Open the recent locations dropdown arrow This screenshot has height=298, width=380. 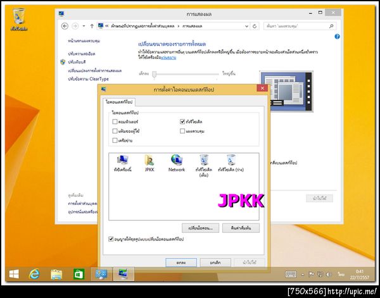click(x=84, y=26)
